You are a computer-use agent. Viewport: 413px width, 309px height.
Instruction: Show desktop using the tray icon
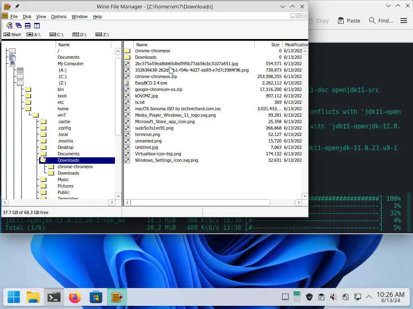click(285, 297)
